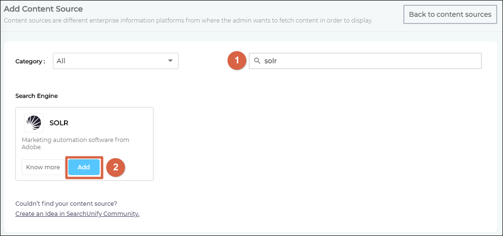The image size is (503, 236).
Task: Expand the Category dropdown arrow
Action: (x=170, y=61)
